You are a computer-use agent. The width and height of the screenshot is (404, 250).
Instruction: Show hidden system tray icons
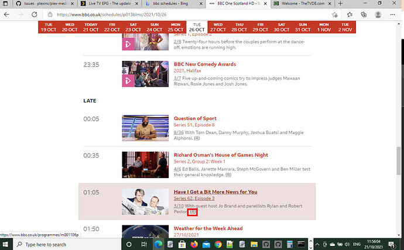pos(317,244)
